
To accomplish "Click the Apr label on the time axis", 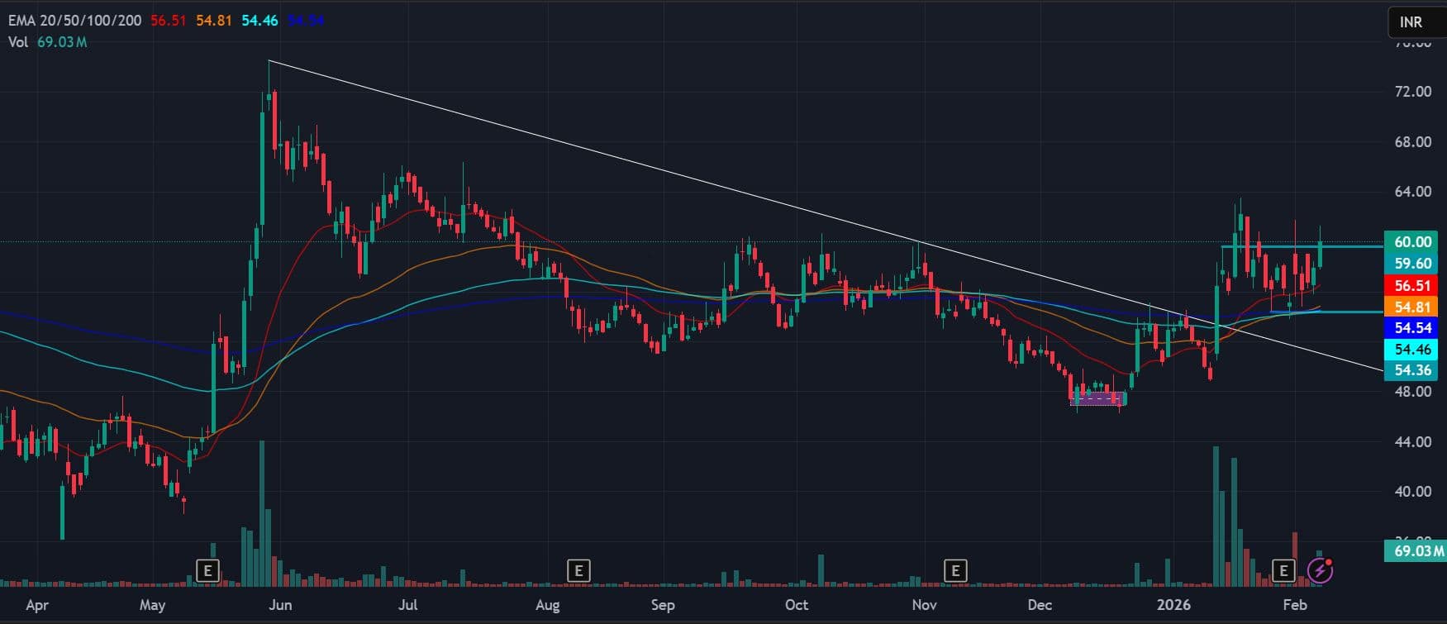I will point(37,605).
